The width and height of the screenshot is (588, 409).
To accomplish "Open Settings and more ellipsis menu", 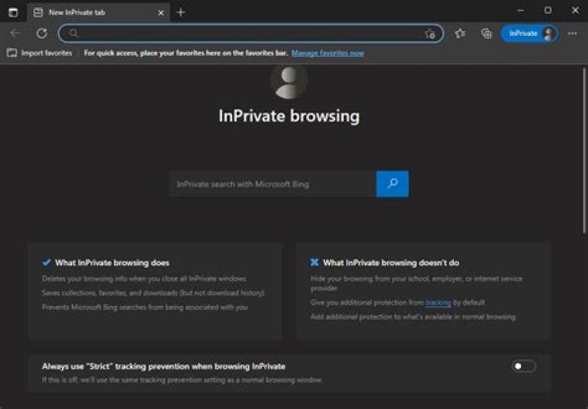I will tap(572, 33).
